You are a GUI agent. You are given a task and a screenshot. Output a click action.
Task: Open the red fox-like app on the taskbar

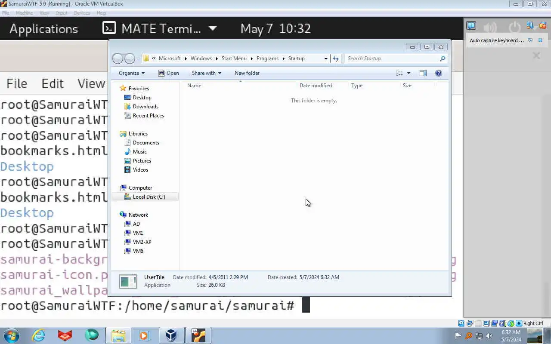[x=65, y=335]
